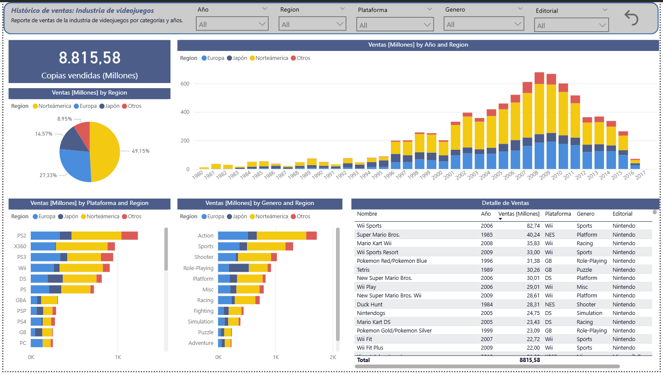Expand the Genero slicer dropdown
This screenshot has width=663, height=374.
[x=484, y=24]
